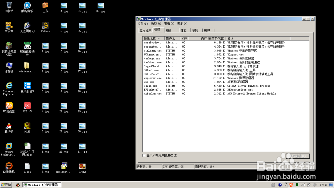Select the 腾讯QQ desktop icon
This screenshot has width=334, height=188.
coord(9,127)
